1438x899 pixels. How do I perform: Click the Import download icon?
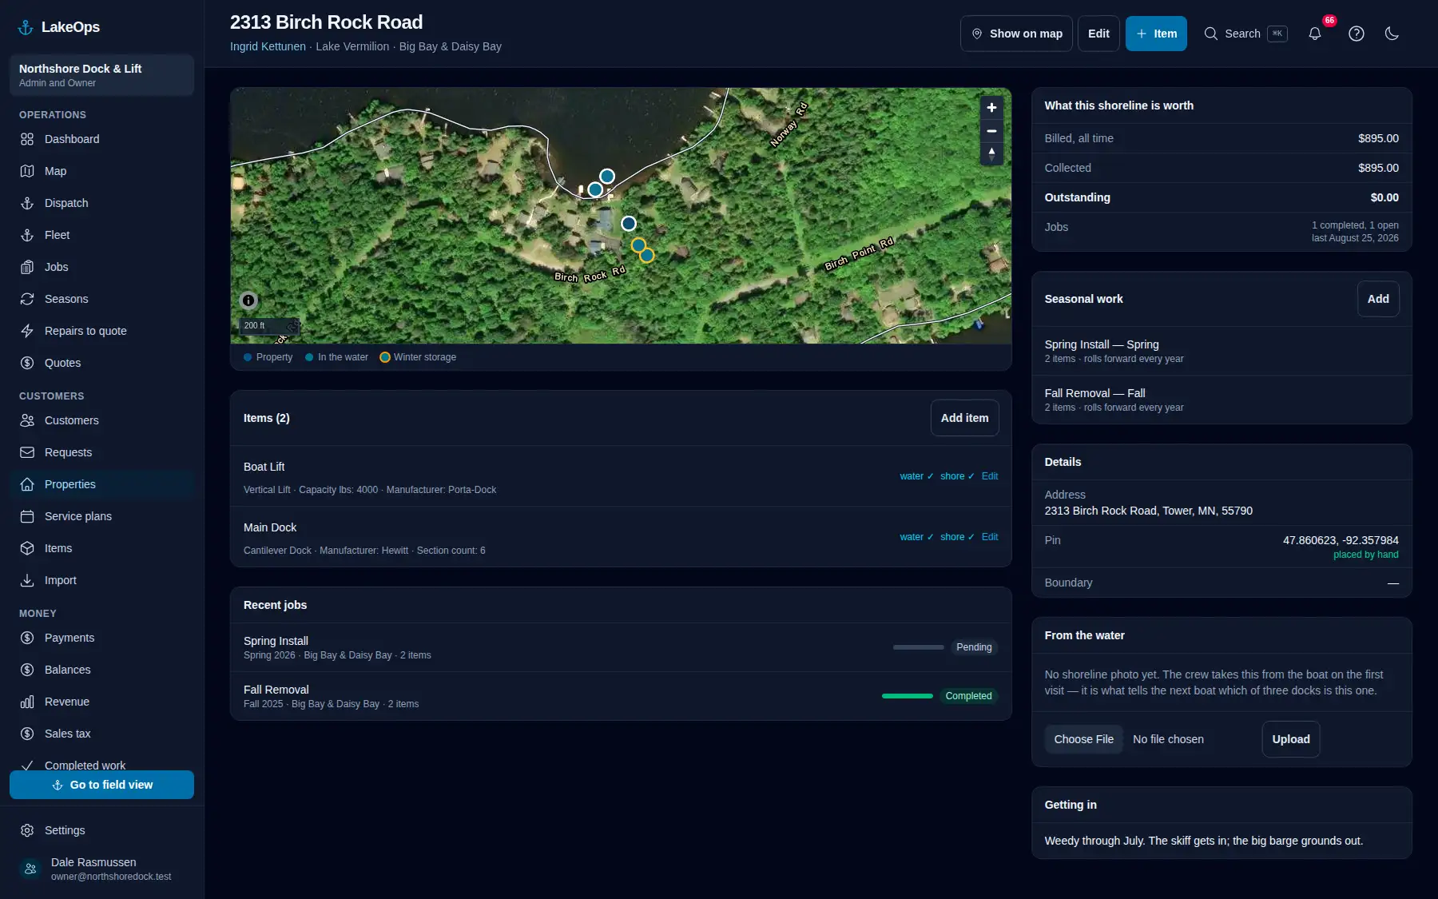[x=27, y=580]
